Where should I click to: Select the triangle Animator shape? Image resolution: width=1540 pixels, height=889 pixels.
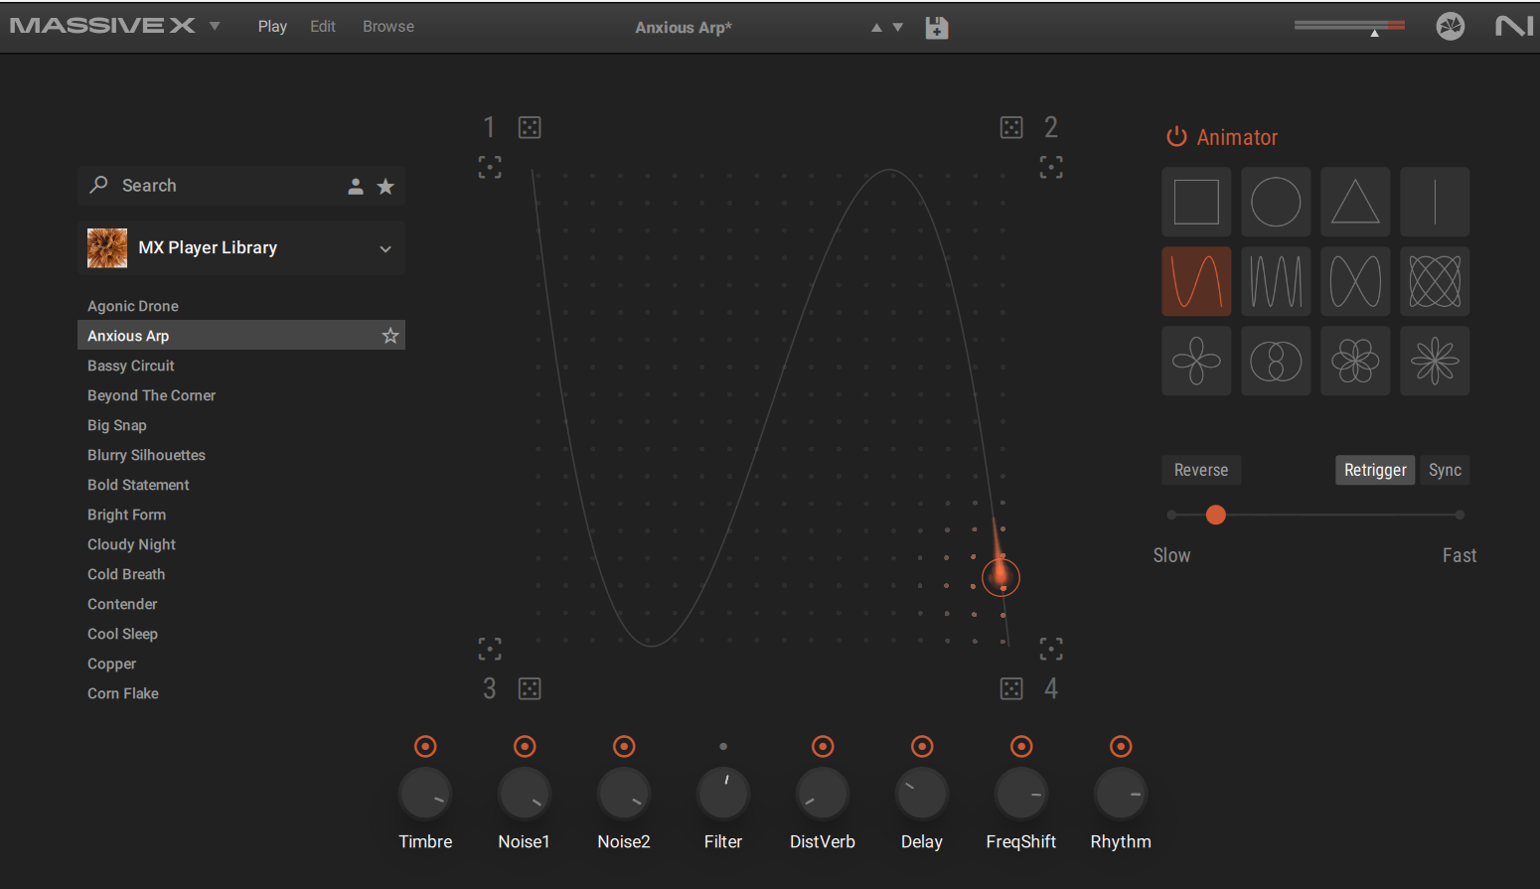pyautogui.click(x=1355, y=202)
